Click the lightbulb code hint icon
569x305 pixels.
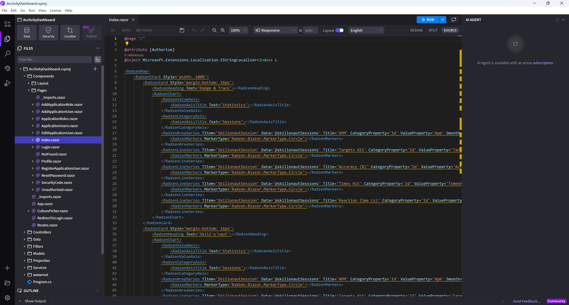[x=127, y=44]
